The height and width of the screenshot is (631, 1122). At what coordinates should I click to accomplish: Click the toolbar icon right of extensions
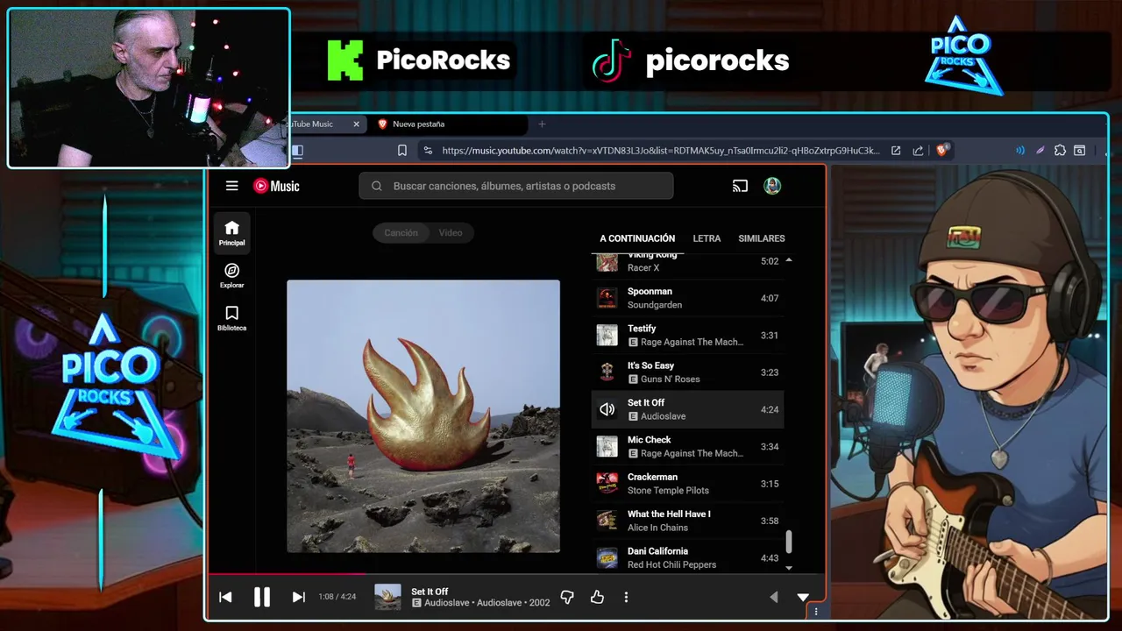1080,151
